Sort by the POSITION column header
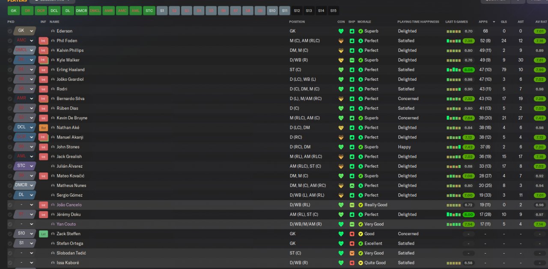 pos(297,22)
